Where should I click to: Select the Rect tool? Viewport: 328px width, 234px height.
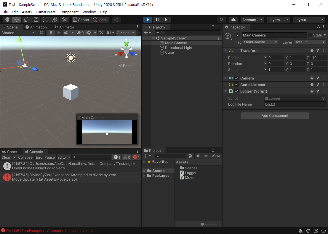pyautogui.click(x=45, y=20)
